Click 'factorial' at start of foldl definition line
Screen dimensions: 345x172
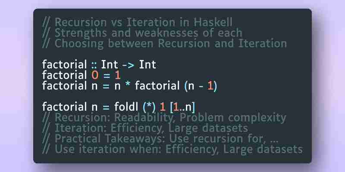pos(64,107)
